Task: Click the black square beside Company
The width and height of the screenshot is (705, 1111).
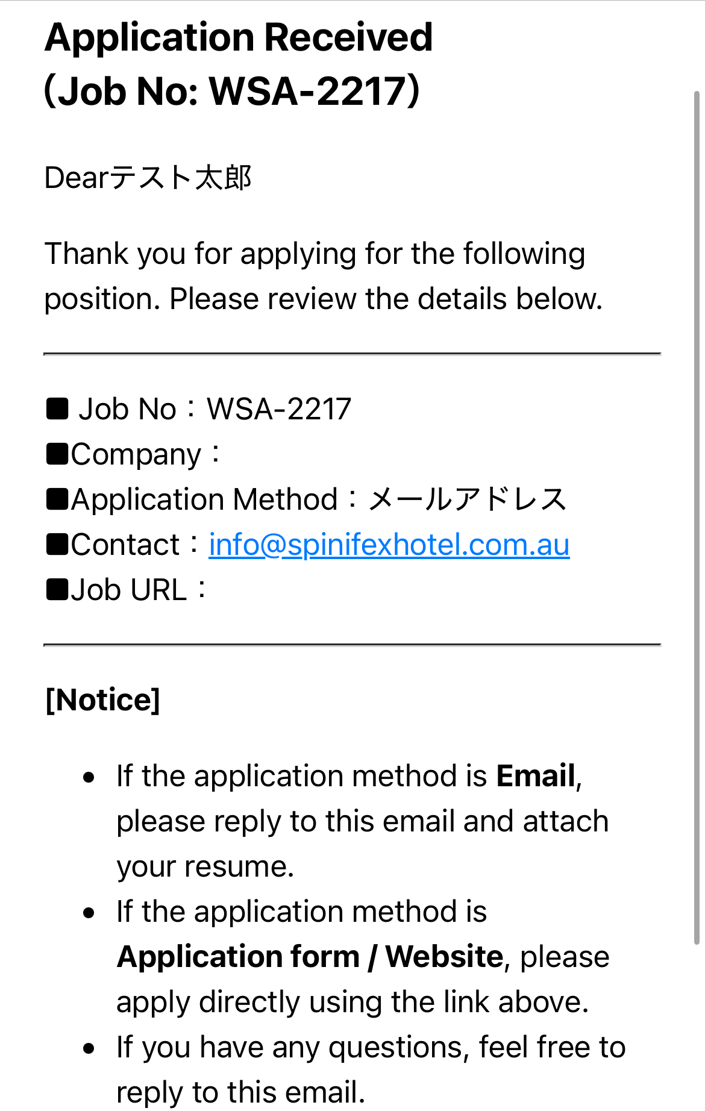Action: (x=57, y=454)
